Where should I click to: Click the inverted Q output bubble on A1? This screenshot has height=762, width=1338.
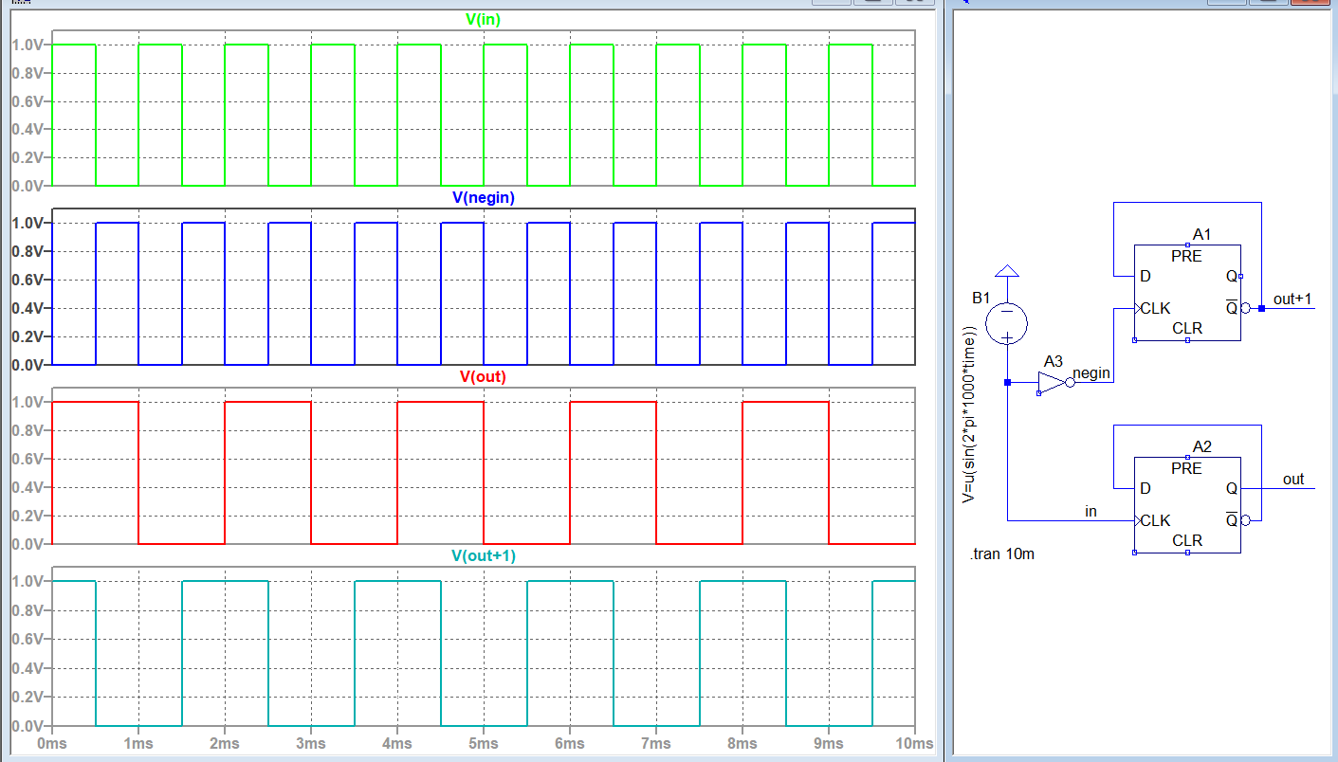tap(1246, 308)
